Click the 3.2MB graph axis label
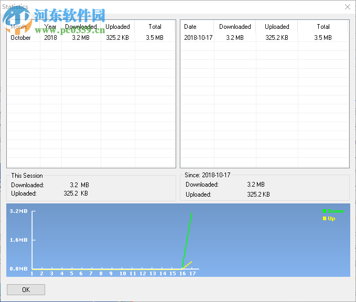The width and height of the screenshot is (356, 302). (x=19, y=211)
